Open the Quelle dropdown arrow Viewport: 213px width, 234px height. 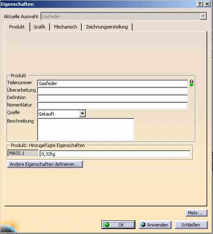(83, 114)
